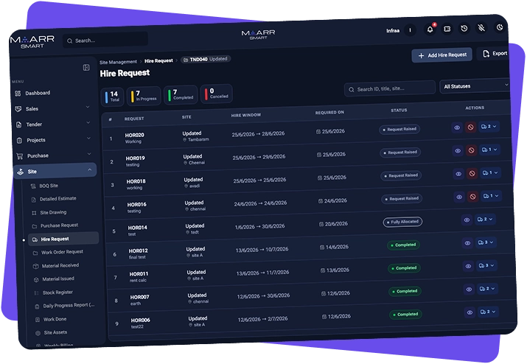Viewport: 527px width, 364px height.
Task: Open the All Statuses dropdown
Action: (x=475, y=86)
